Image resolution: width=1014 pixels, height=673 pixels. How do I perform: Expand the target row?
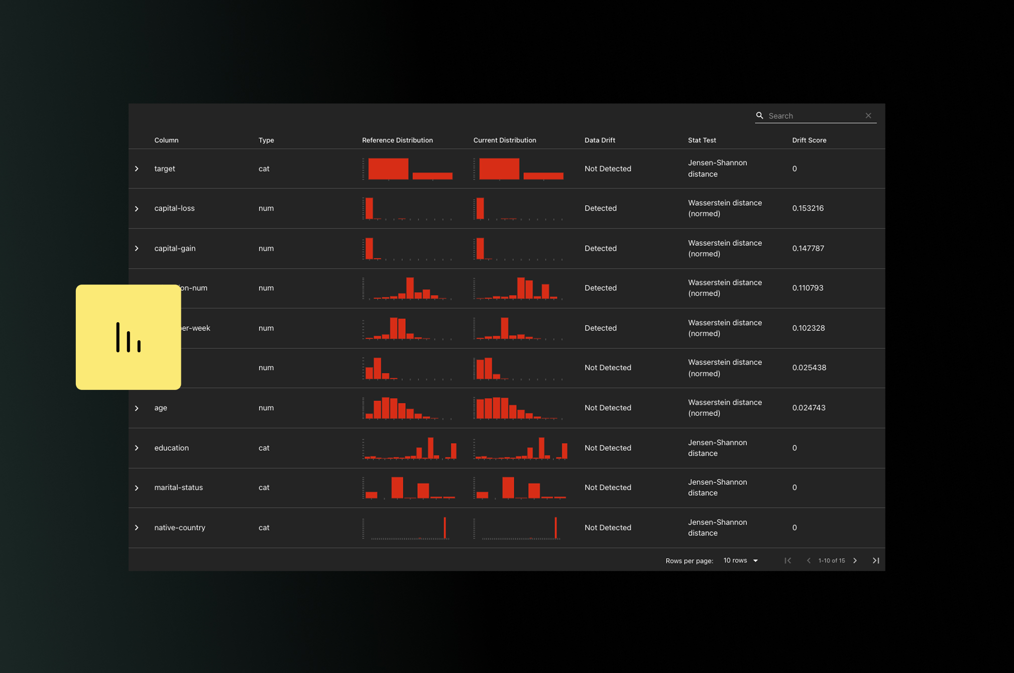coord(137,169)
